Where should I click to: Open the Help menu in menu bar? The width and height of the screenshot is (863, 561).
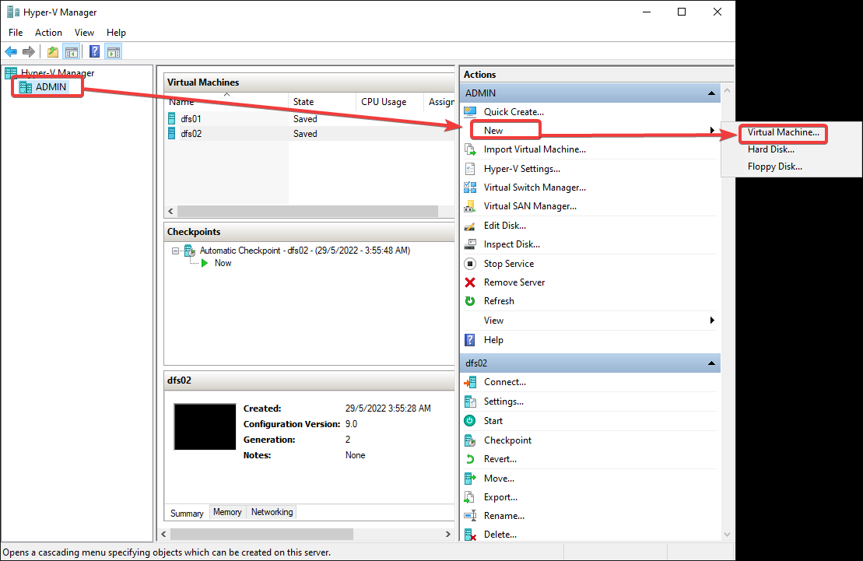point(116,33)
